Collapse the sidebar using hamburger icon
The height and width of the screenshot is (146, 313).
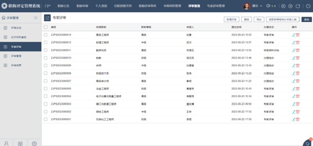(x=35, y=18)
